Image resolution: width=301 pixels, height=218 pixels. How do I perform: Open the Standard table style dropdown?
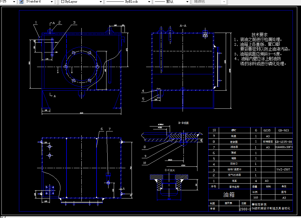(39, 1)
